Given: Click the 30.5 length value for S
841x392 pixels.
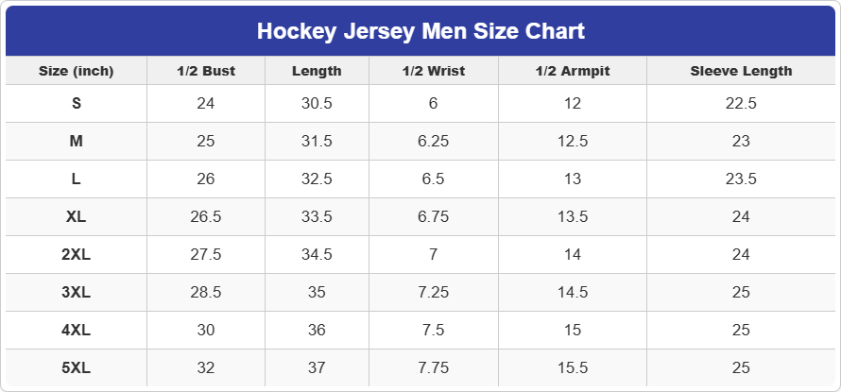Looking at the screenshot, I should tap(317, 103).
